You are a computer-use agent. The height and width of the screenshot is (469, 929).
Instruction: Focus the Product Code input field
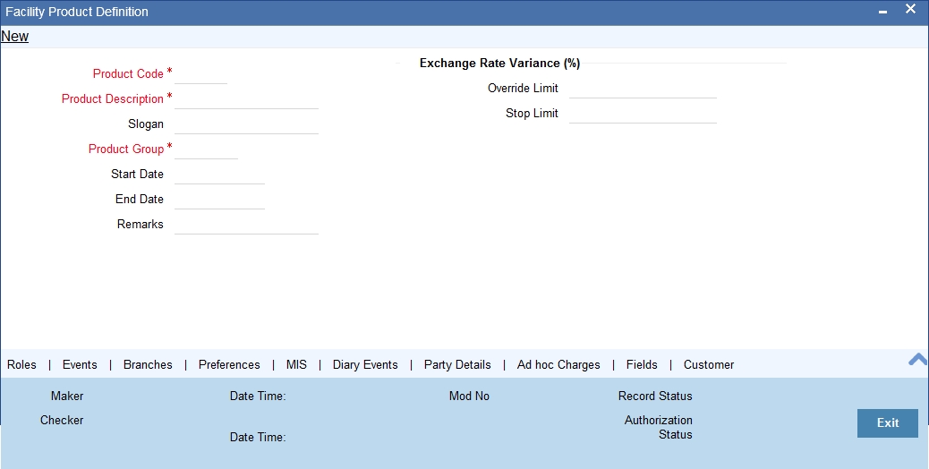[x=200, y=74]
